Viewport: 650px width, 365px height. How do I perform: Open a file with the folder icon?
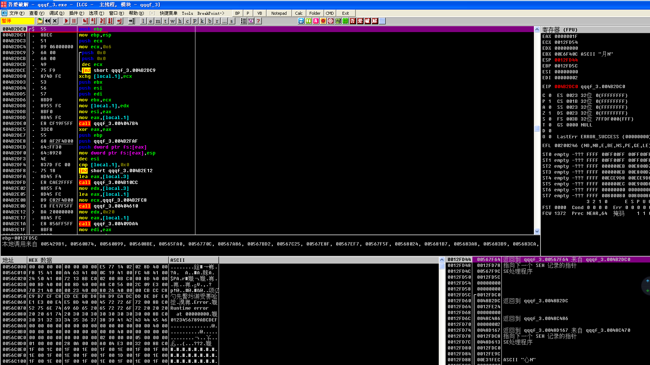coord(40,21)
